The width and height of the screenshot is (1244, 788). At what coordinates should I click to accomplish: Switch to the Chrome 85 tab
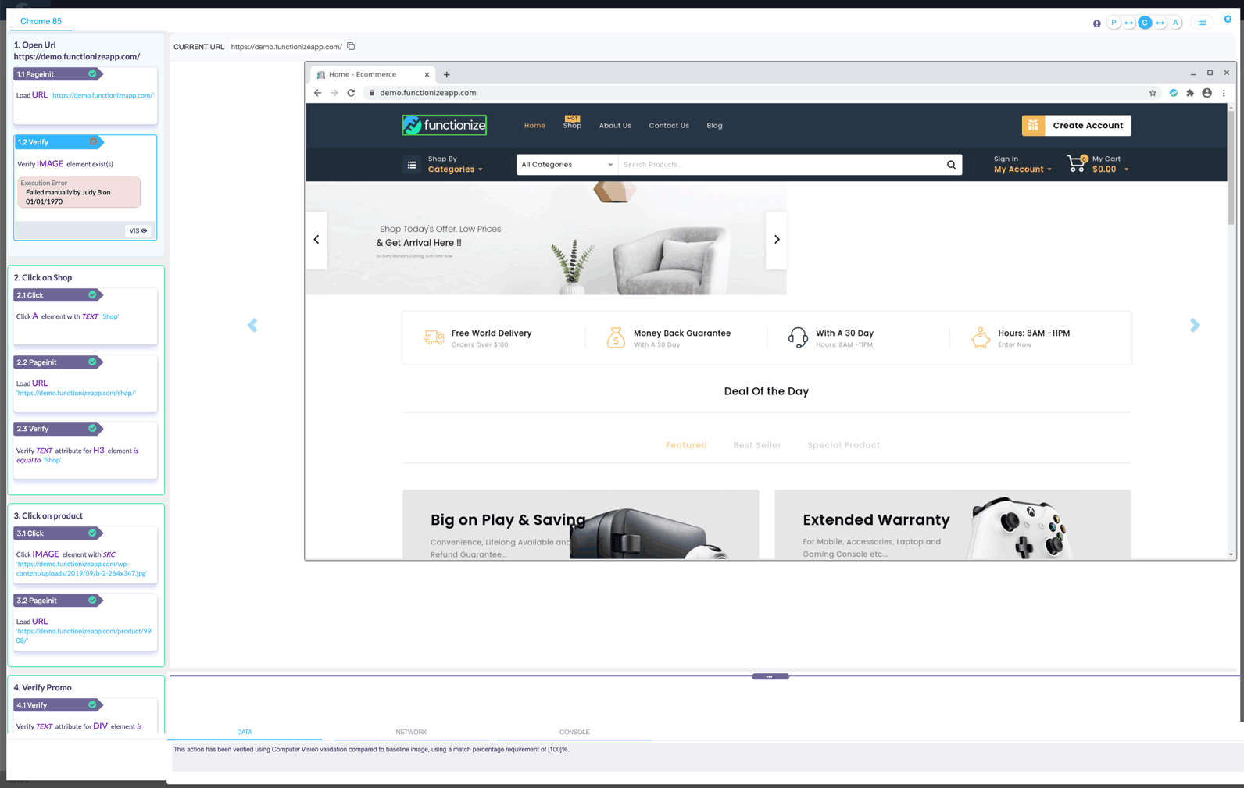click(x=41, y=21)
